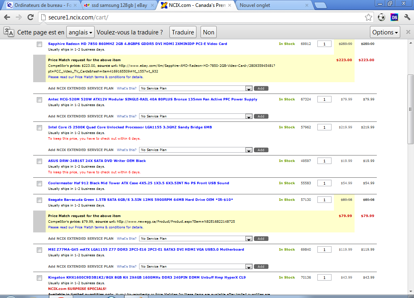Open the language dropdown showing anglais

point(80,32)
